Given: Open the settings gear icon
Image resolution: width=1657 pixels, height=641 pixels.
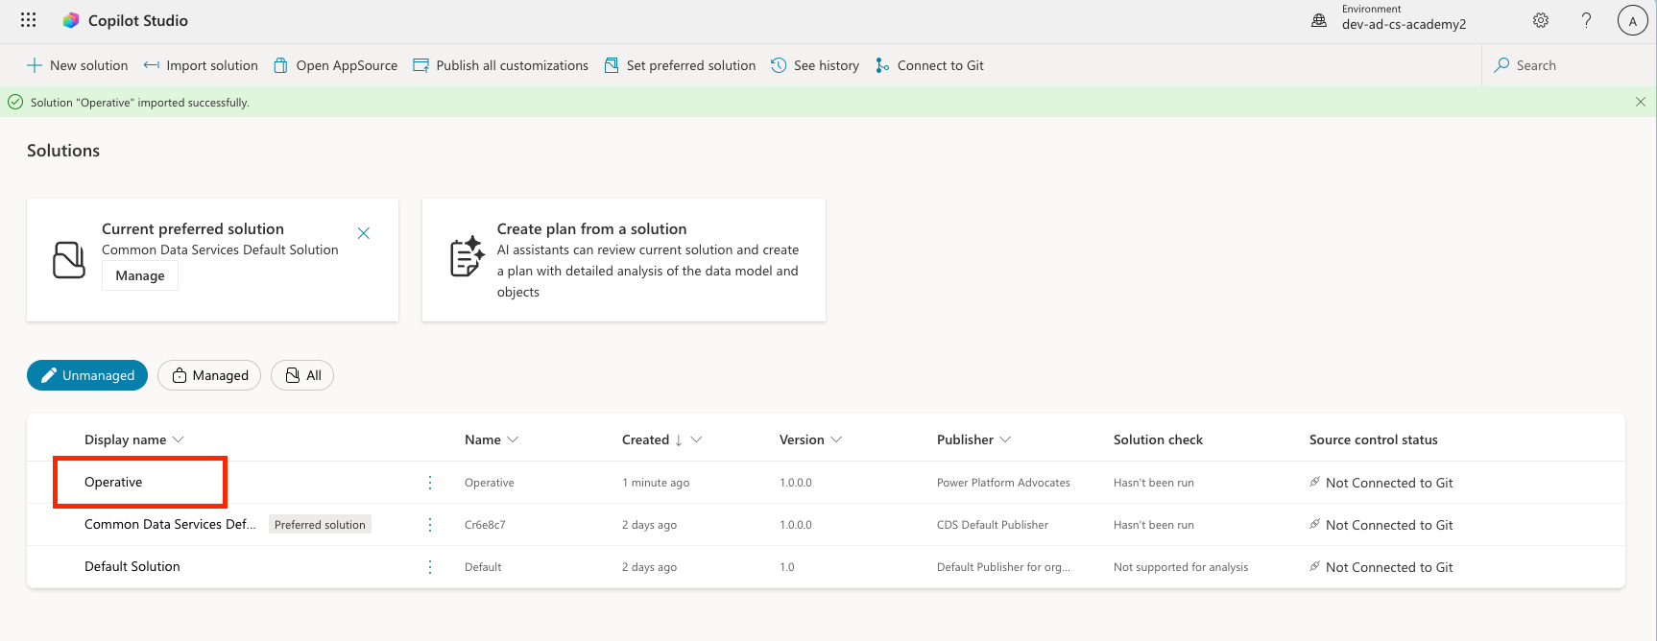Looking at the screenshot, I should [1541, 20].
